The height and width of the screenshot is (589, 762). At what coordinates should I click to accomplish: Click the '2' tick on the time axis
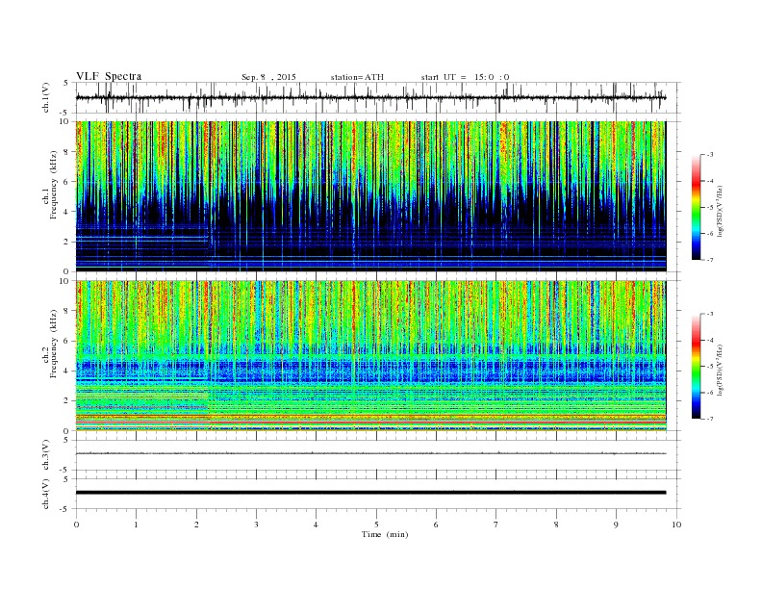tap(196, 525)
